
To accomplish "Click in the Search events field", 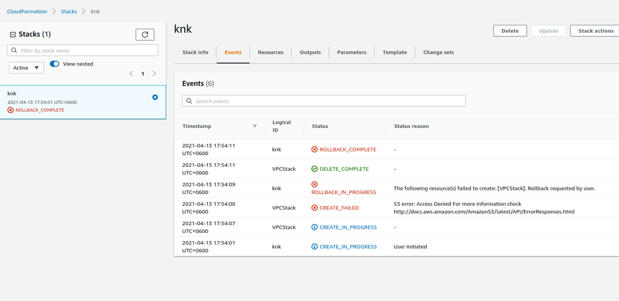I will (323, 101).
